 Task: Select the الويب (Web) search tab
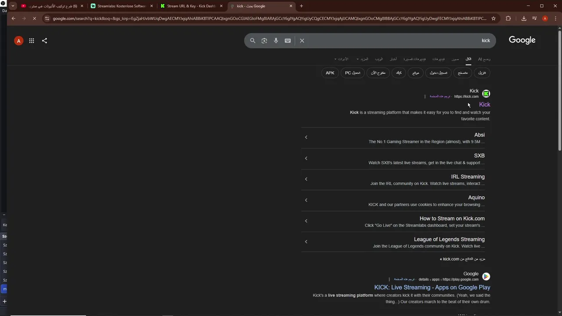click(x=379, y=59)
